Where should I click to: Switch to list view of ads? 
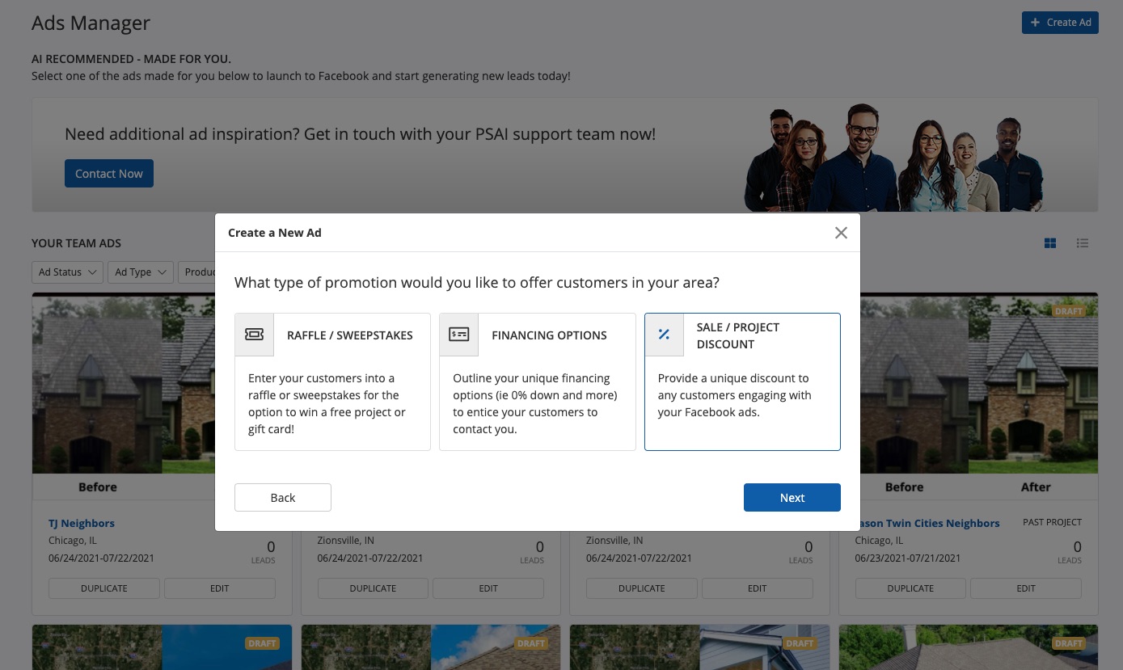pos(1083,243)
